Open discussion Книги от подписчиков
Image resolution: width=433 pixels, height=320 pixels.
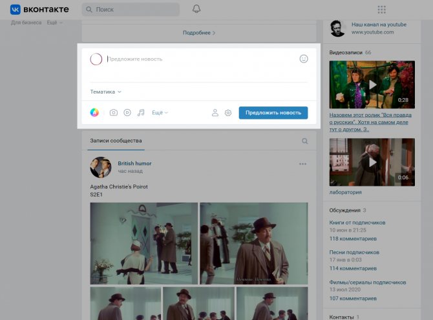[357, 223]
